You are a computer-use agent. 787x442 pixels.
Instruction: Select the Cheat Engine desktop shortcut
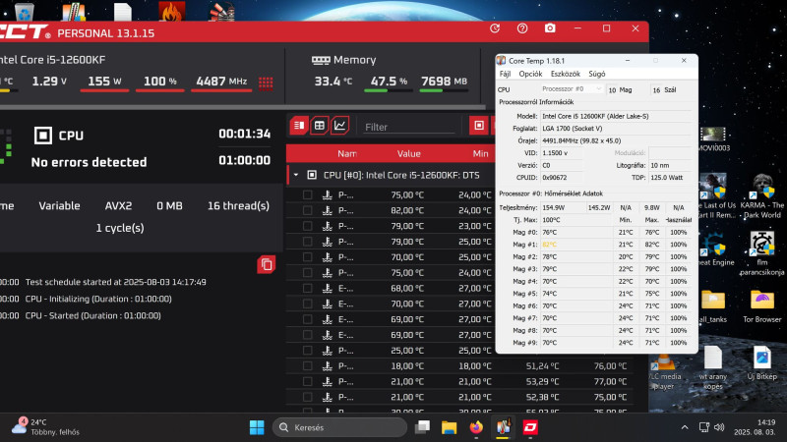coord(714,249)
